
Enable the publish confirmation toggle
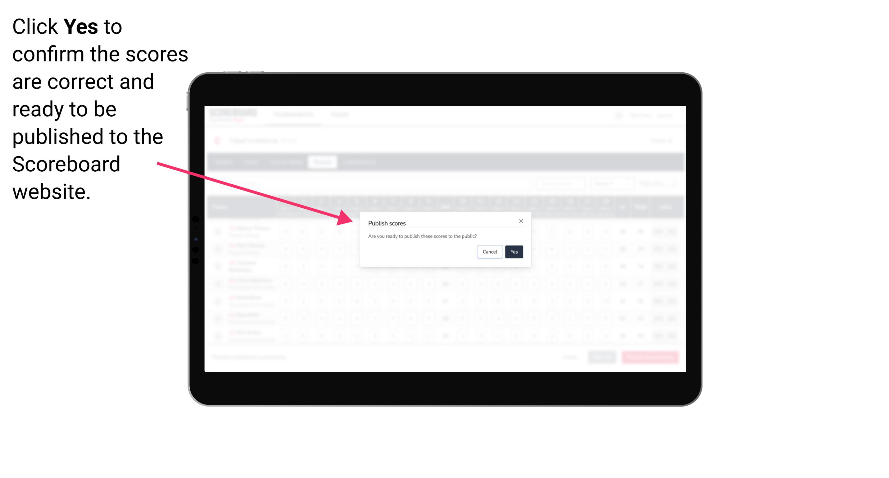[513, 251]
